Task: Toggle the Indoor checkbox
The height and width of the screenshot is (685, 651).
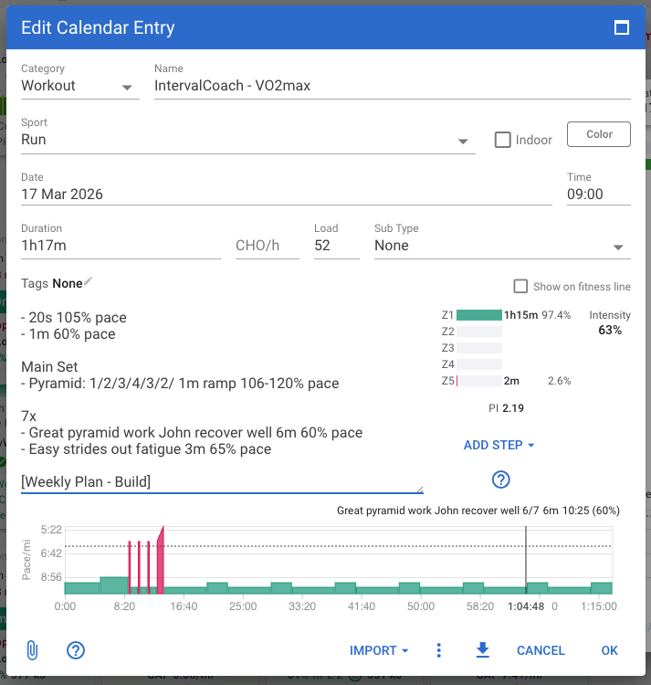Action: point(502,140)
